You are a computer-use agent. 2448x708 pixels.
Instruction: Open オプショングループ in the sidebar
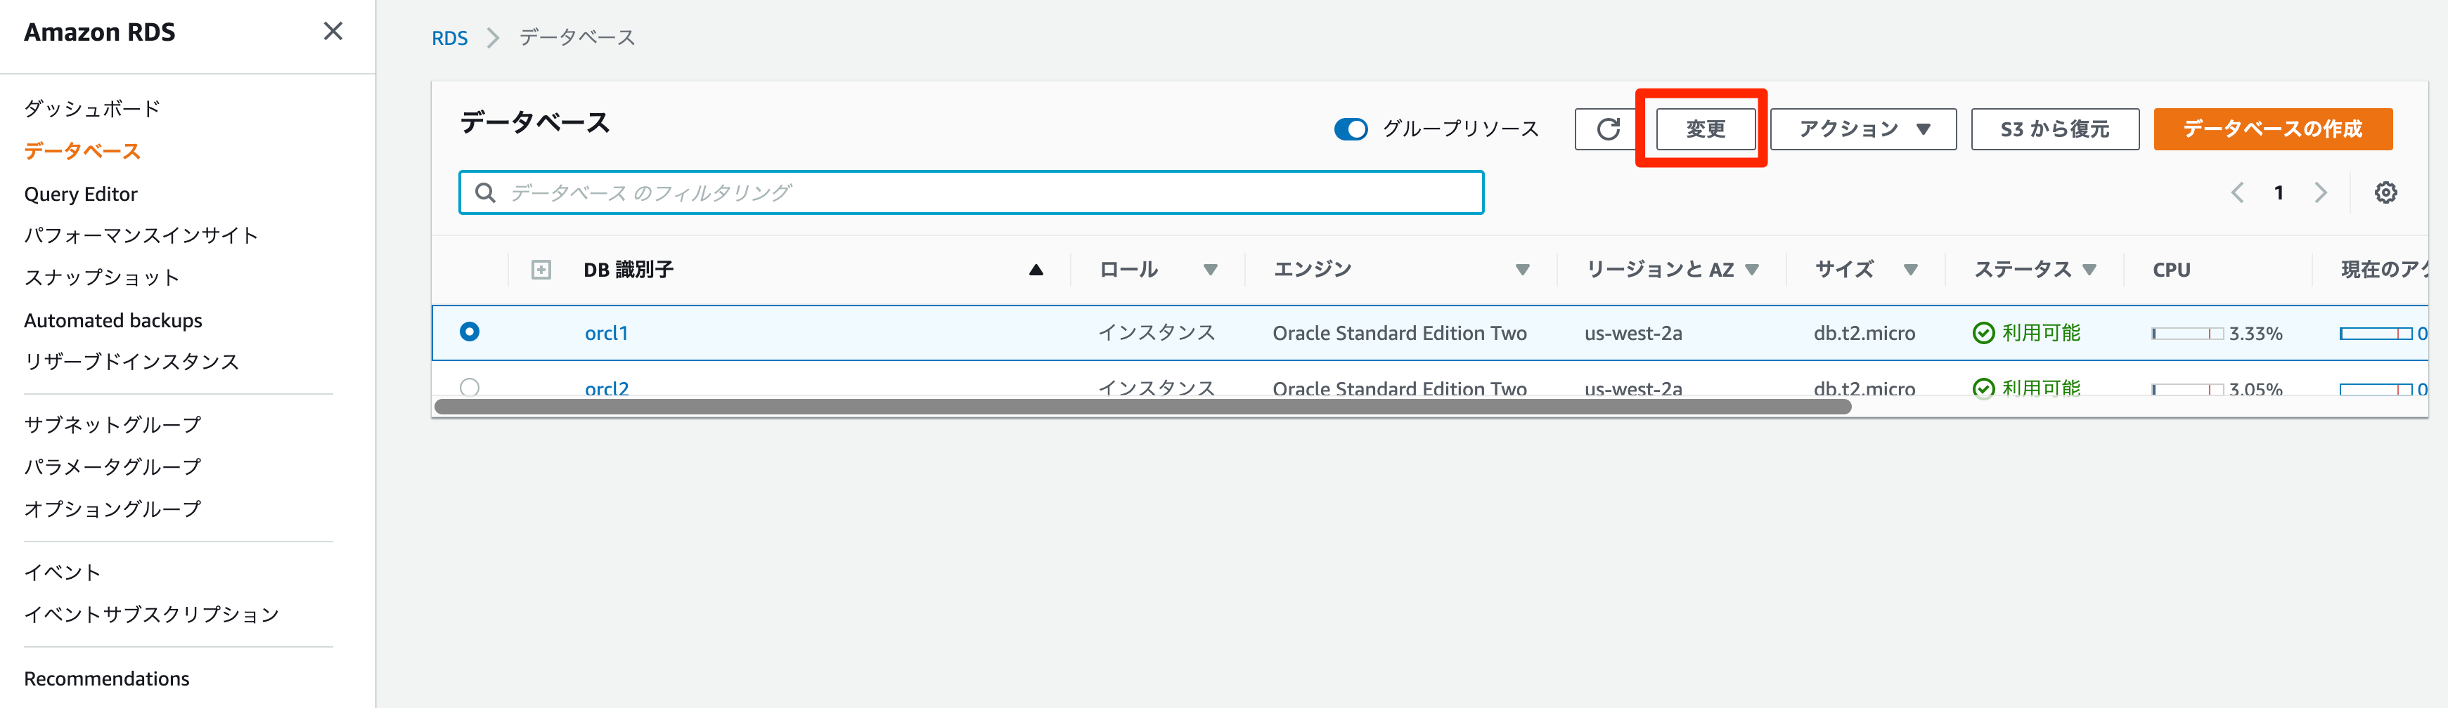[x=112, y=509]
